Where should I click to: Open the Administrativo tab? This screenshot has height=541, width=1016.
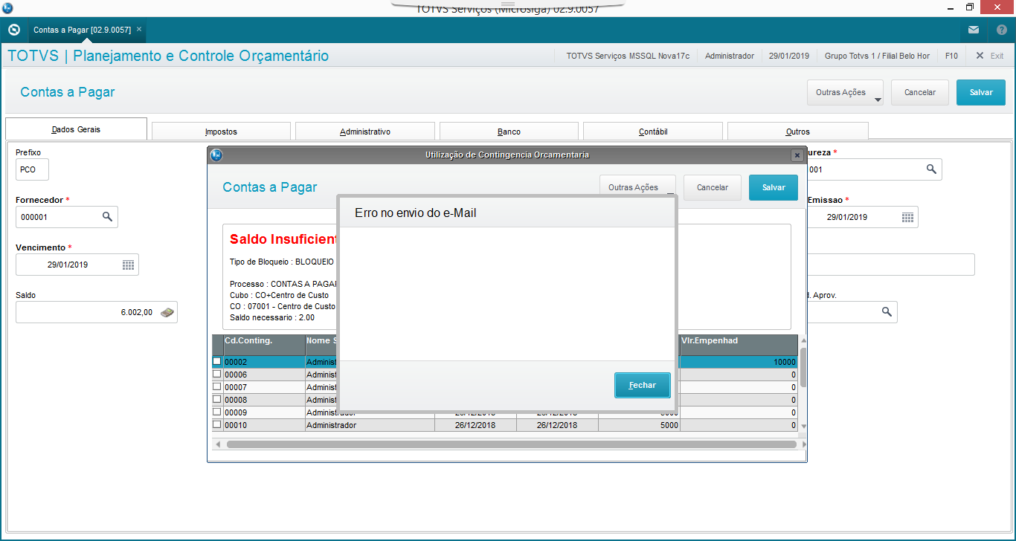click(365, 132)
